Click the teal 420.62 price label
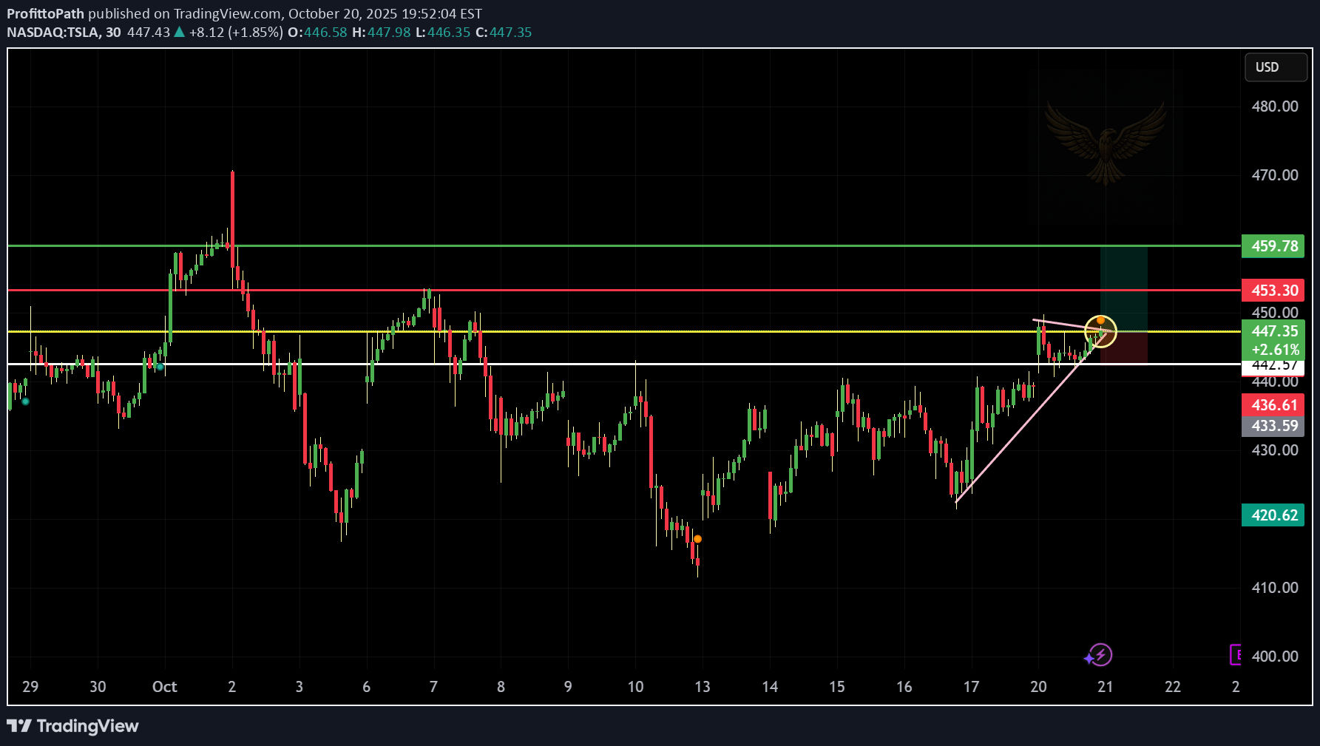 click(x=1273, y=515)
